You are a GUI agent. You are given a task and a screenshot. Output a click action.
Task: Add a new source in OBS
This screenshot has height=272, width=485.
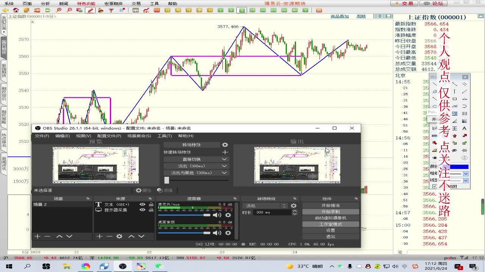click(99, 236)
